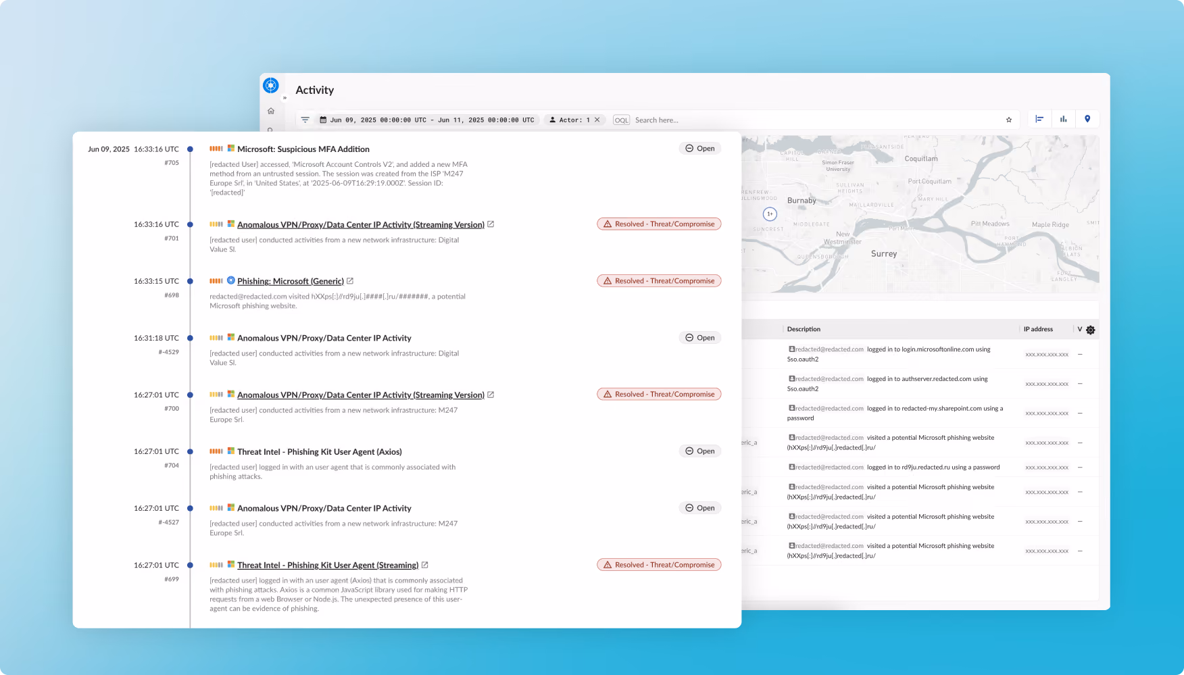The width and height of the screenshot is (1184, 675).
Task: Expand sidebar with double chevron
Action: (x=285, y=98)
